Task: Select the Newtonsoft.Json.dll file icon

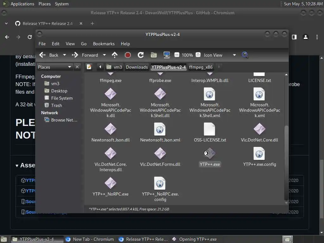Action: tap(110, 129)
